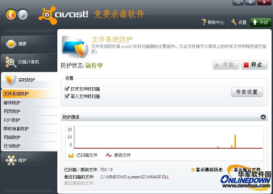Open the 维护 section

click(x=29, y=160)
